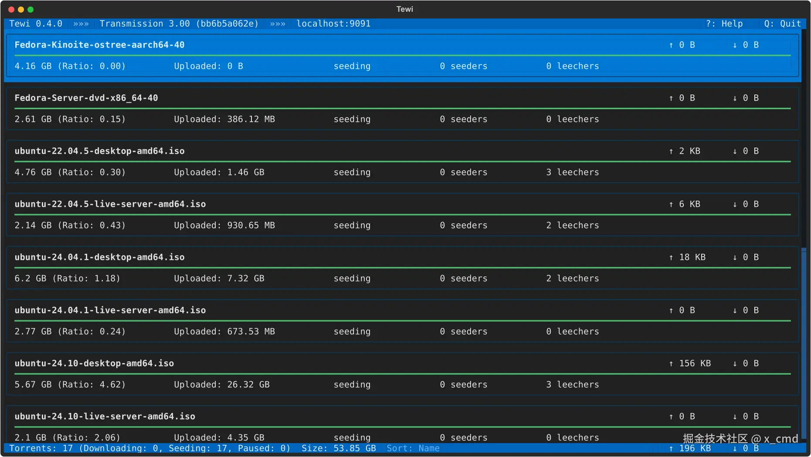Click the Torrents: 17 summary in status bar
811x457 pixels.
150,448
